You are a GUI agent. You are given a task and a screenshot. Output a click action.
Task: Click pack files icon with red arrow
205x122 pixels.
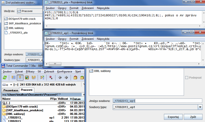pos(75,78)
